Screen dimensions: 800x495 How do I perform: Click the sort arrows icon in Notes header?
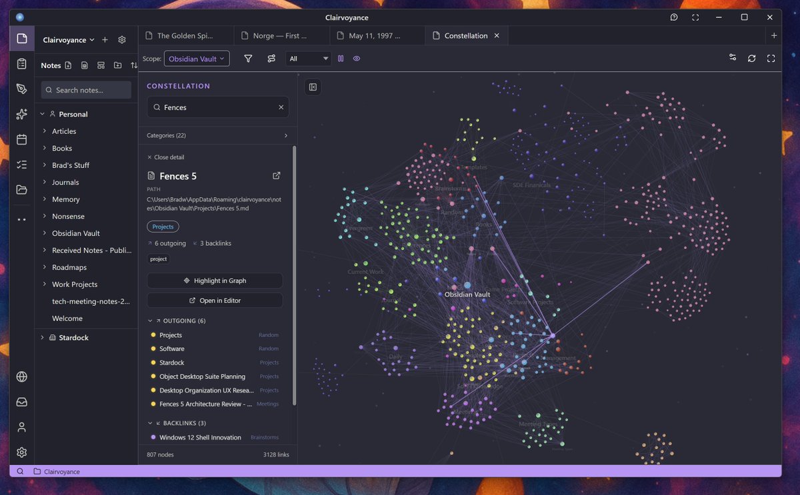tap(134, 65)
